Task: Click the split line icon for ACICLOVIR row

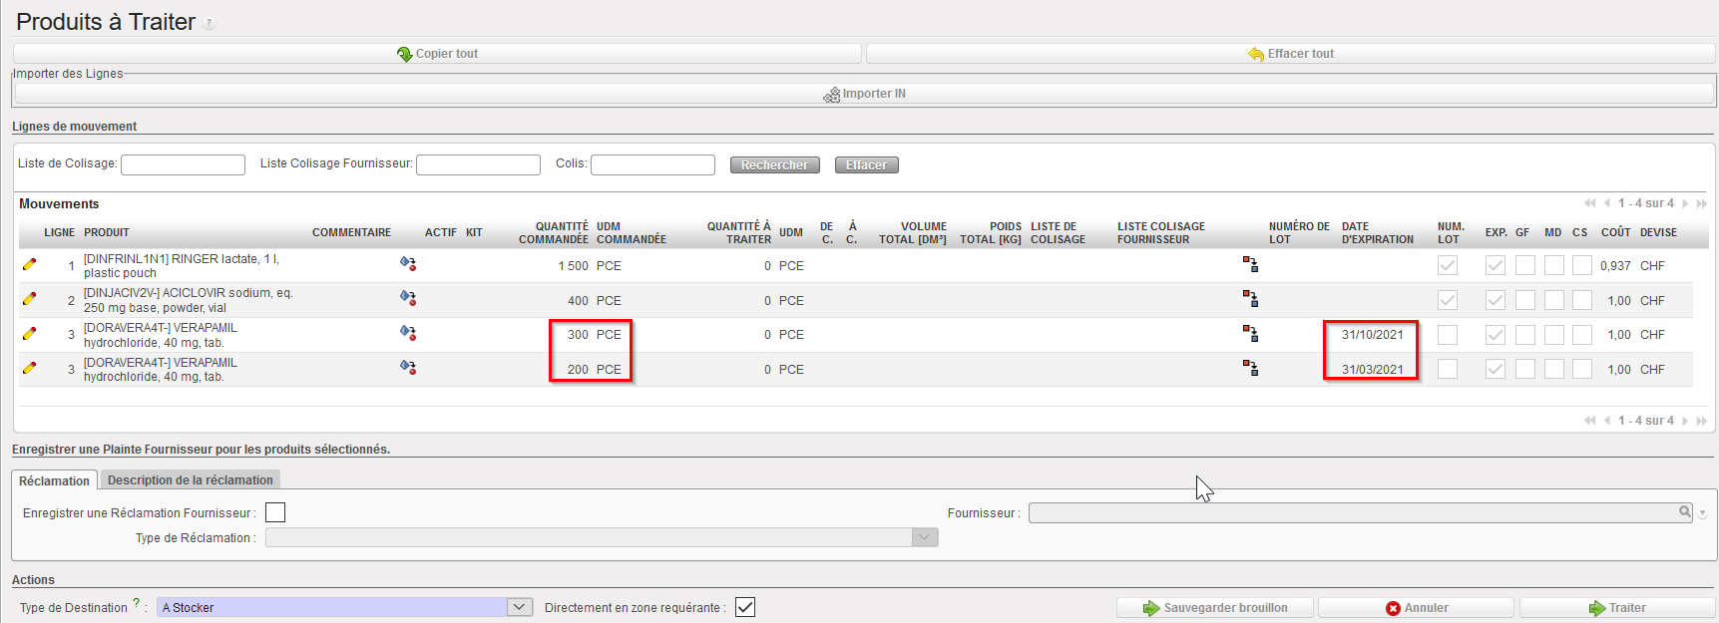Action: click(1250, 299)
